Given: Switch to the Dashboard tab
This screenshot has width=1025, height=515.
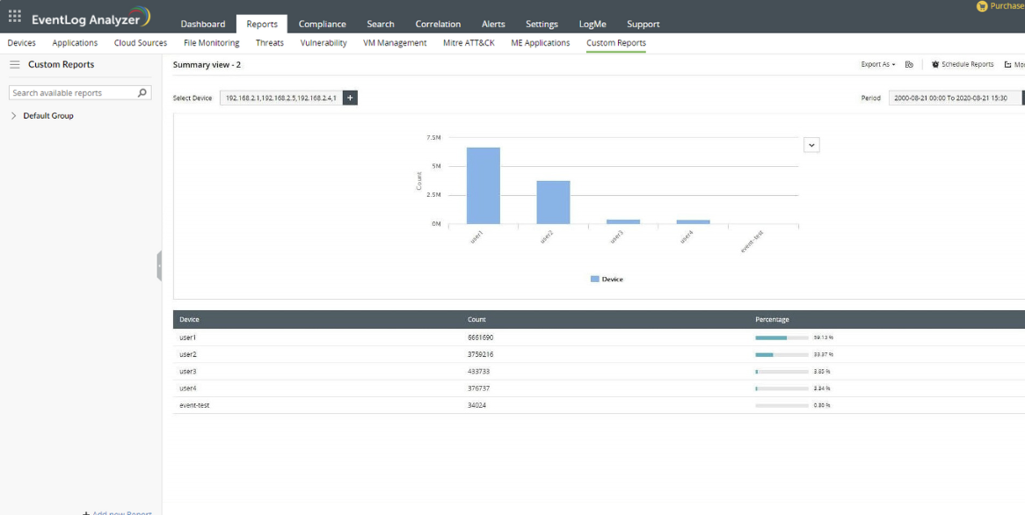Looking at the screenshot, I should point(202,25).
